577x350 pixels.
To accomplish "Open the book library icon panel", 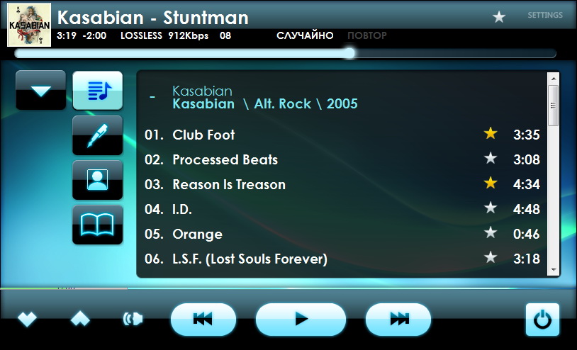I will (98, 225).
